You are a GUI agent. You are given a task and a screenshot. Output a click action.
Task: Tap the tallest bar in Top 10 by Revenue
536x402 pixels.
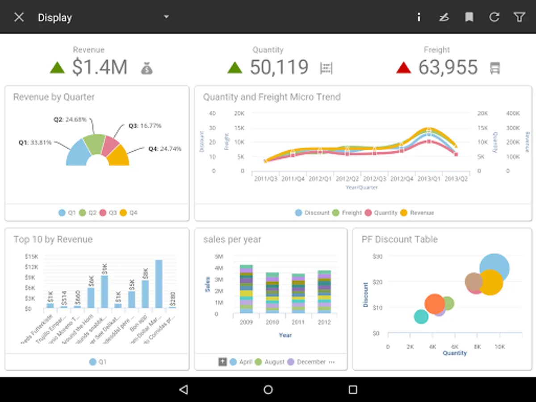(x=159, y=284)
